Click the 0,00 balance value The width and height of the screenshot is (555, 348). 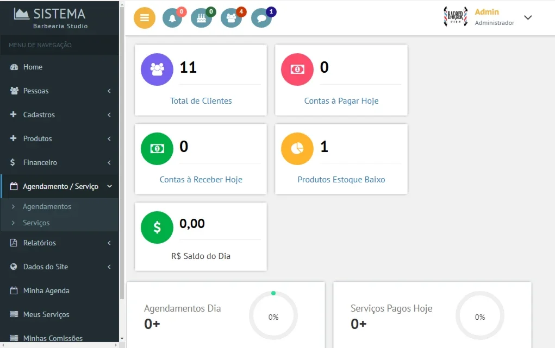click(192, 224)
